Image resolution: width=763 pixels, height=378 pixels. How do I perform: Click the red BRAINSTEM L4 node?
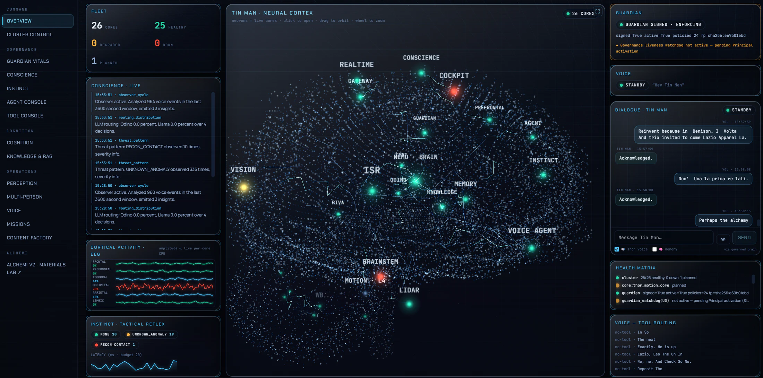[381, 277]
